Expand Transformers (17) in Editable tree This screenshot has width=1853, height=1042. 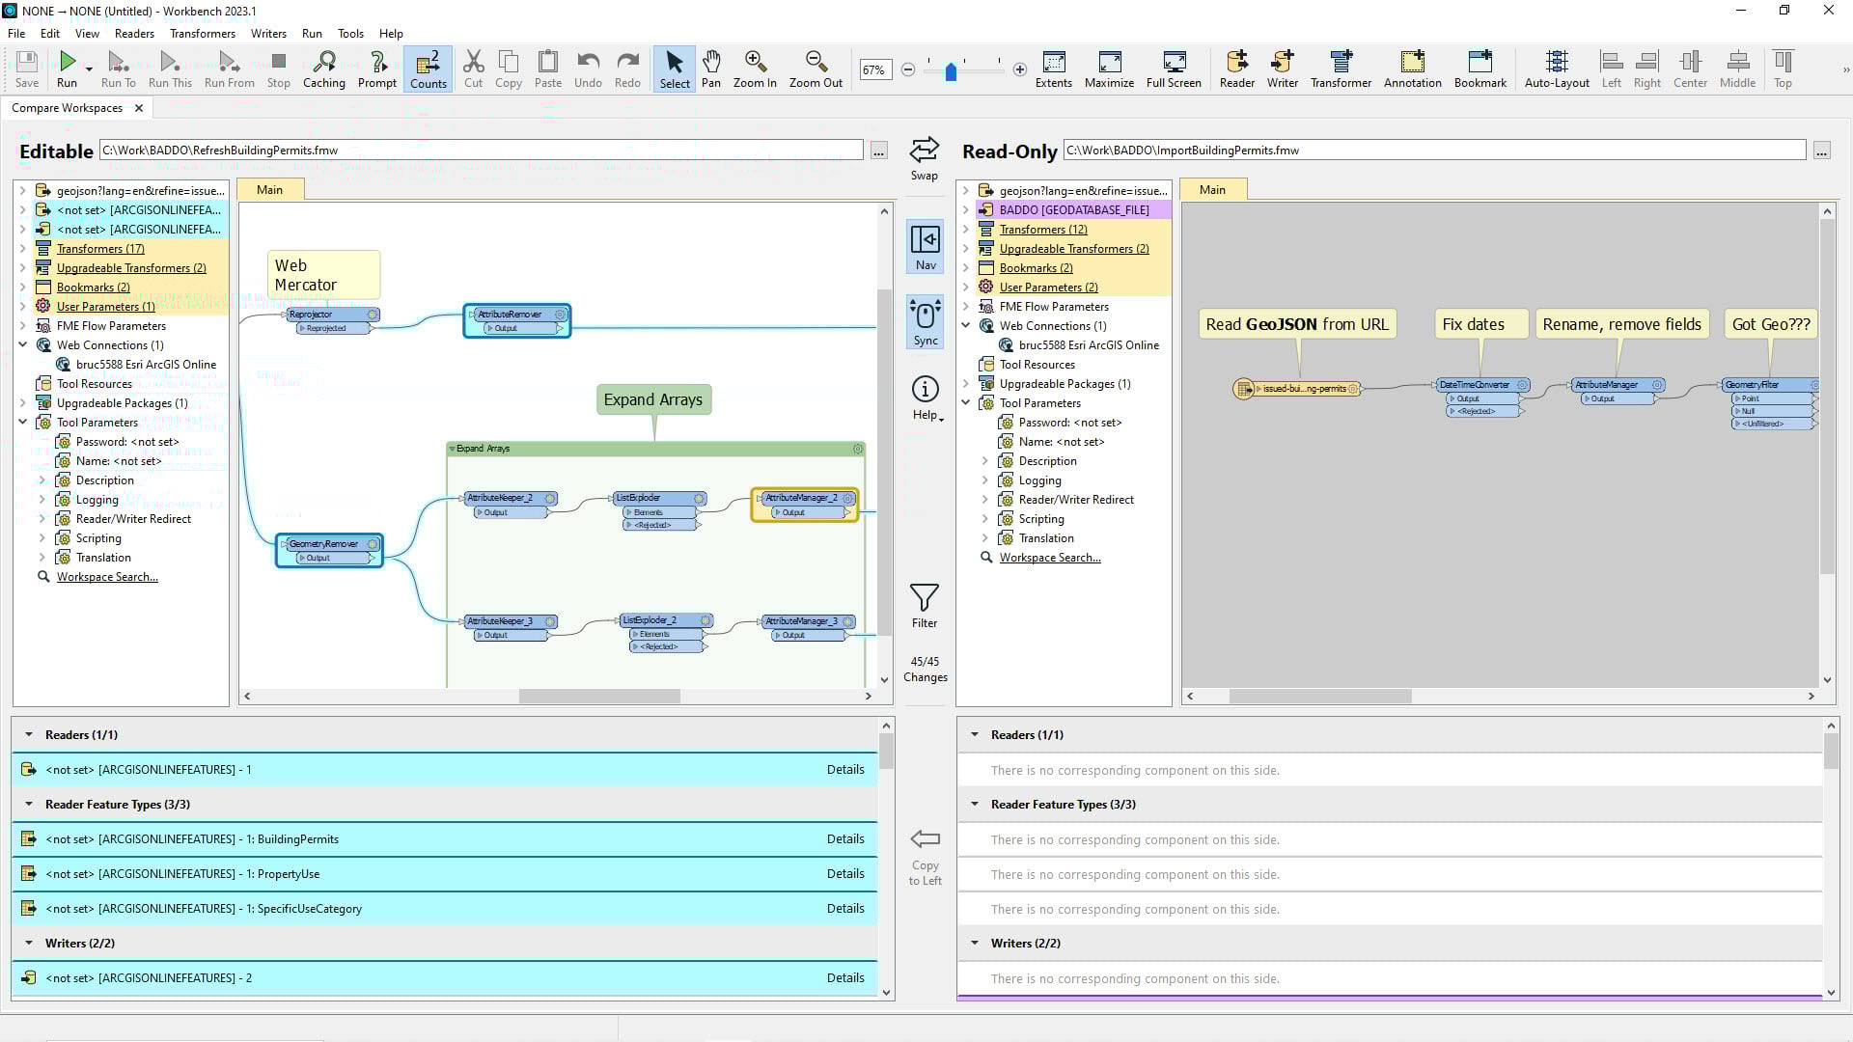pos(23,249)
